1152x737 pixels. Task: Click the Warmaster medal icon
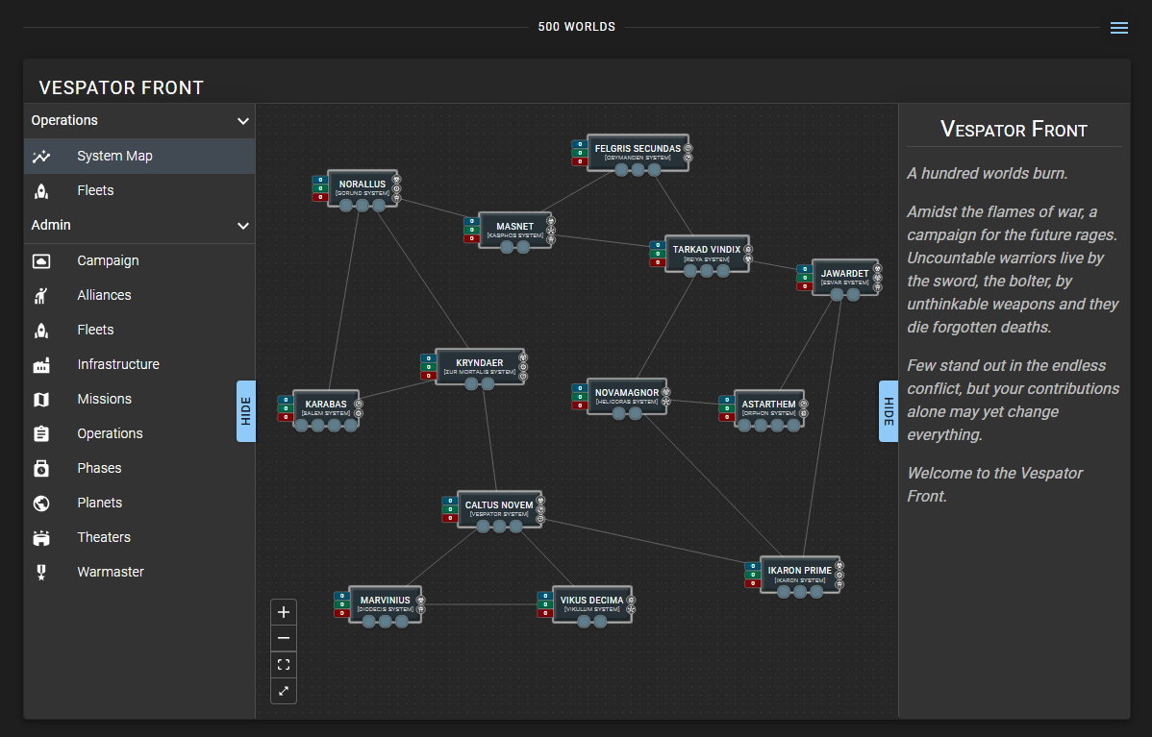pos(41,572)
